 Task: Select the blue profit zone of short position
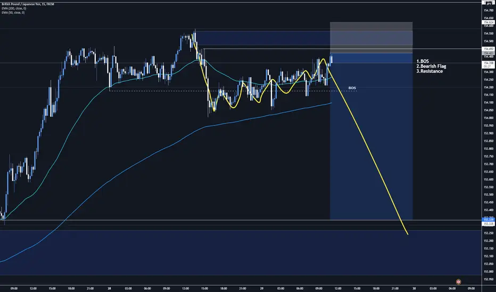(x=371, y=136)
